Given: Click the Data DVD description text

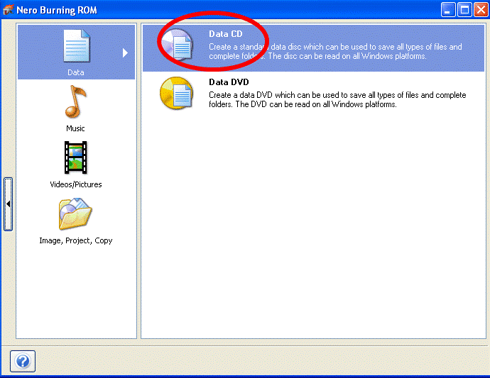Looking at the screenshot, I should pos(337,99).
